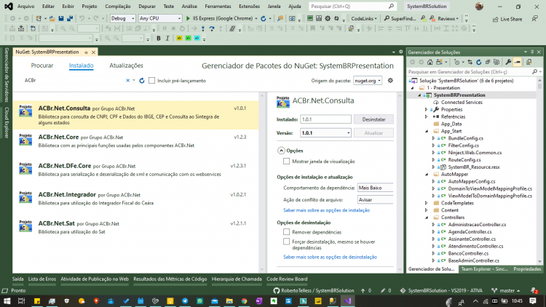The width and height of the screenshot is (546, 307).
Task: Toggle Italic formatting icon
Action: click(167, 39)
